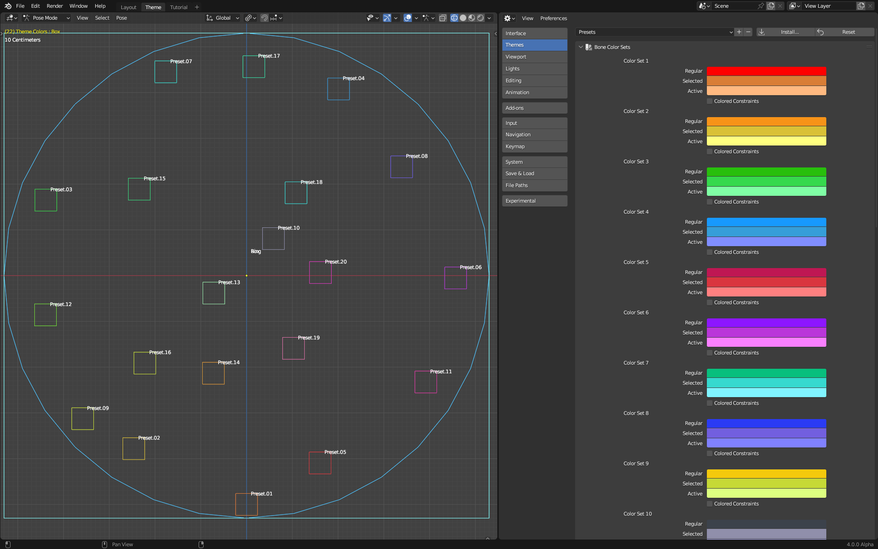The width and height of the screenshot is (878, 549).
Task: Check Colored Constraints under Color Set 4
Action: [710, 252]
